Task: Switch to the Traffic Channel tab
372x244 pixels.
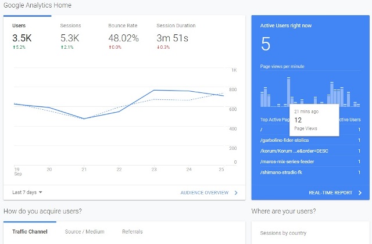Action: (30, 231)
